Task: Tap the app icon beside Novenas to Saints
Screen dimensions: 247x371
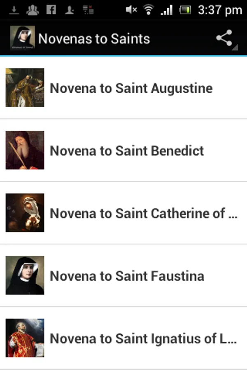Action: [22, 38]
